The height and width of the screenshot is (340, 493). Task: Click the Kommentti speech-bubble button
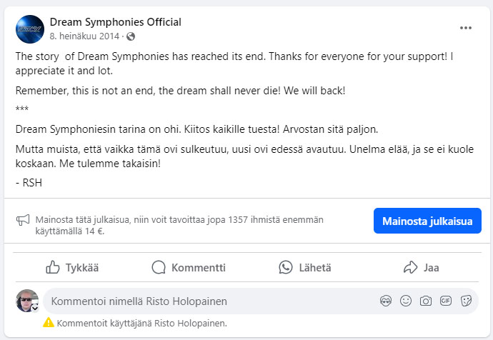pyautogui.click(x=189, y=268)
